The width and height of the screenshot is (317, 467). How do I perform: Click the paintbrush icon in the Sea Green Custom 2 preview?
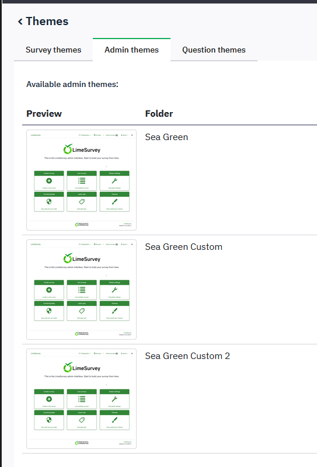point(114,420)
